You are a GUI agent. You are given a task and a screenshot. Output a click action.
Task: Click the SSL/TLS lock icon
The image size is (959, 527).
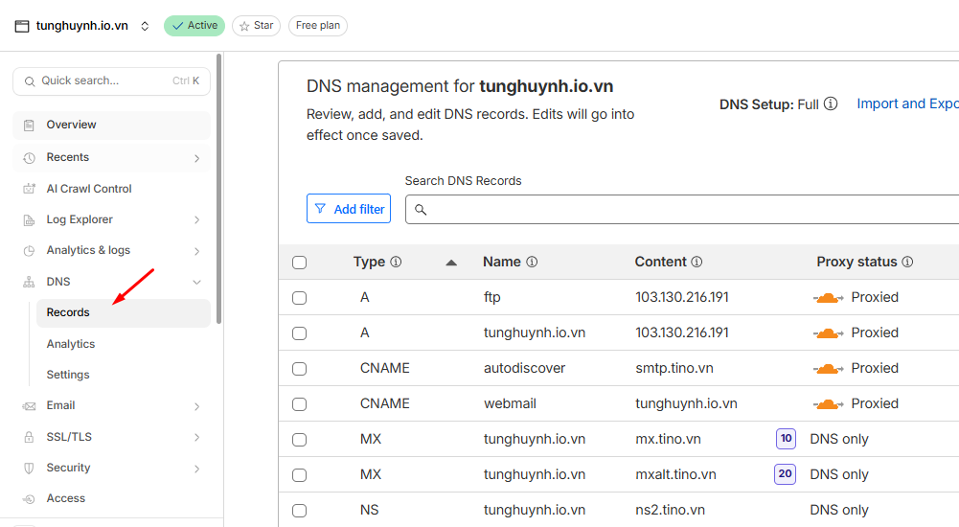click(x=29, y=437)
